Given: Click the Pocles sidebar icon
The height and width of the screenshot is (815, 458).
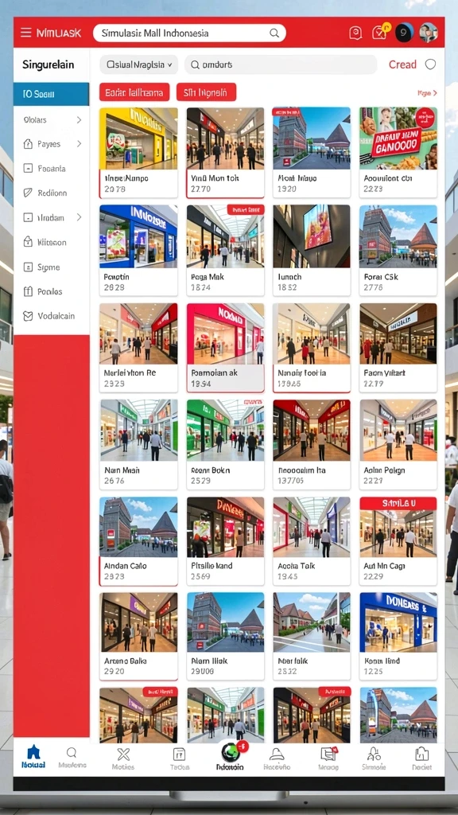Looking at the screenshot, I should pyautogui.click(x=28, y=291).
